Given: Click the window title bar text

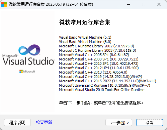Looking at the screenshot, I should click(x=51, y=4).
